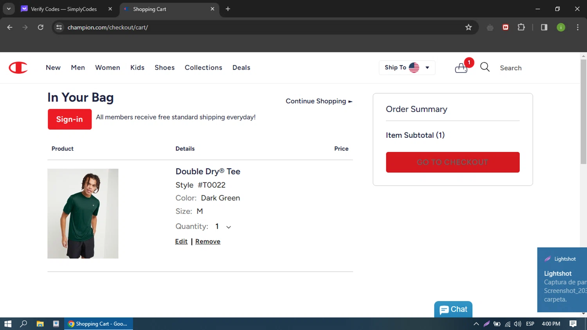
Task: Open the Chat widget button
Action: [453, 310]
